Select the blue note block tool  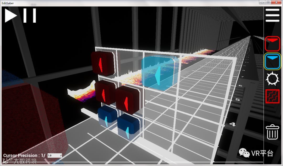(272, 61)
